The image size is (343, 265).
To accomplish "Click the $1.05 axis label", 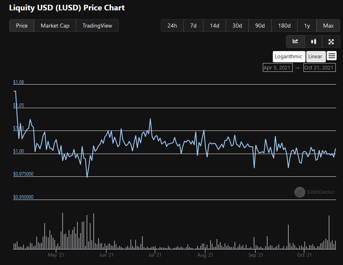I will click(x=19, y=105).
